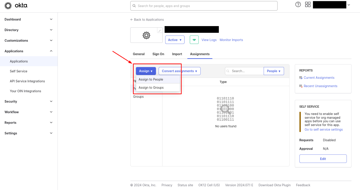Viewport: 360px width, 190px height.
Task: Open Recent Unassignments report
Action: click(x=320, y=86)
